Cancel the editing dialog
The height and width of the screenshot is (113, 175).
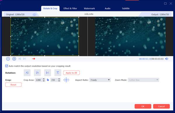(161, 106)
